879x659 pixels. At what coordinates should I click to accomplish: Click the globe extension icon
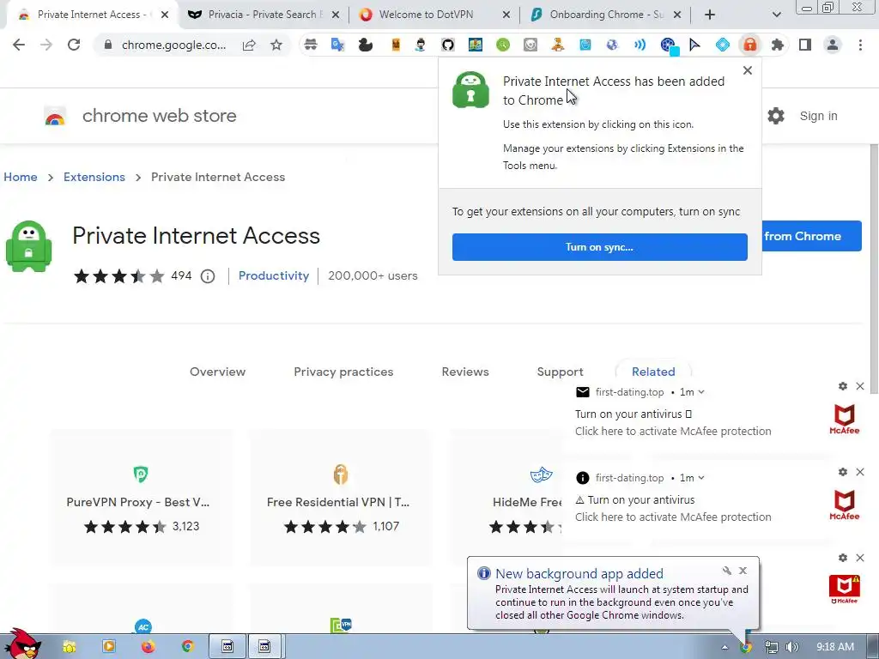coord(612,45)
